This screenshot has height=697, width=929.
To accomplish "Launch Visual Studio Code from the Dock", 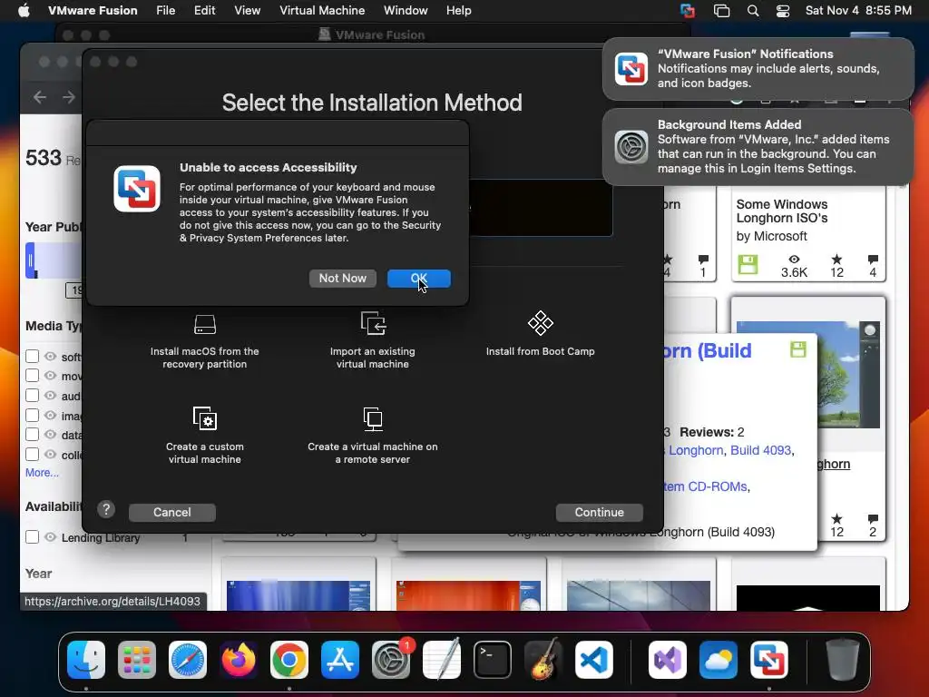I will coord(594,660).
